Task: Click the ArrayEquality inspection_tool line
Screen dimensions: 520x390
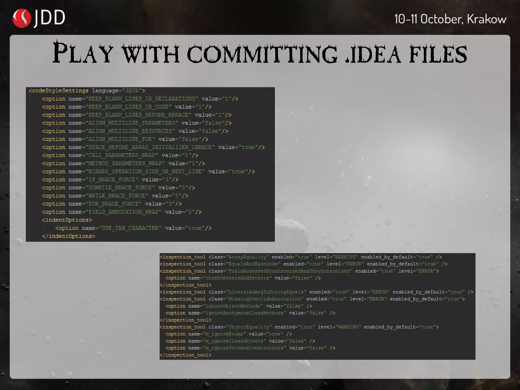Action: (x=301, y=257)
